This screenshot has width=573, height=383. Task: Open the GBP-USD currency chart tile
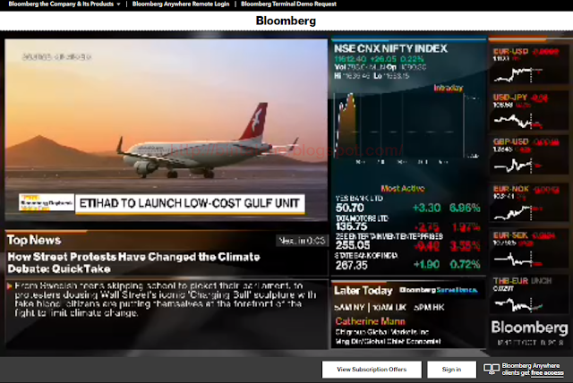pyautogui.click(x=529, y=157)
